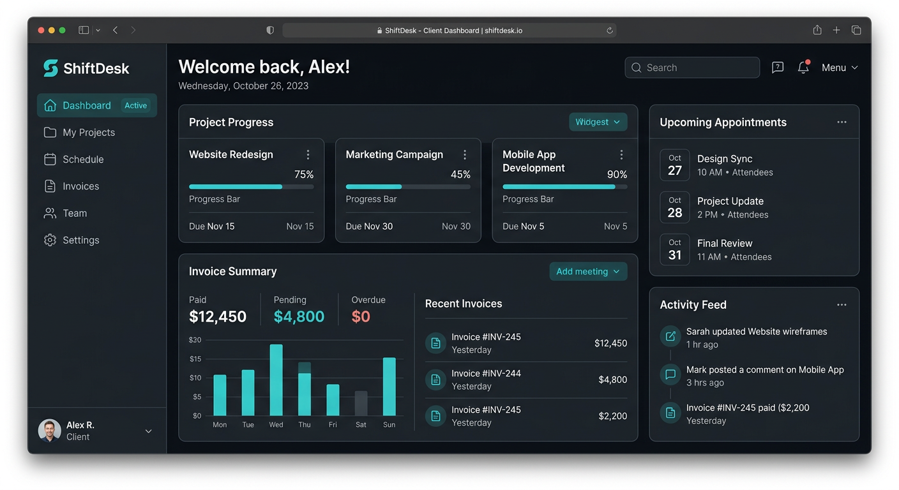Open Settings from the sidebar
The image size is (899, 490).
click(82, 240)
